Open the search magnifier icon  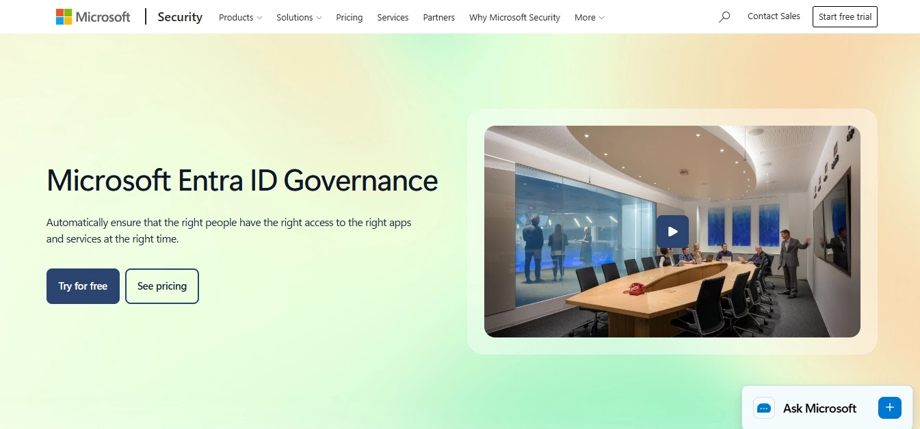724,17
